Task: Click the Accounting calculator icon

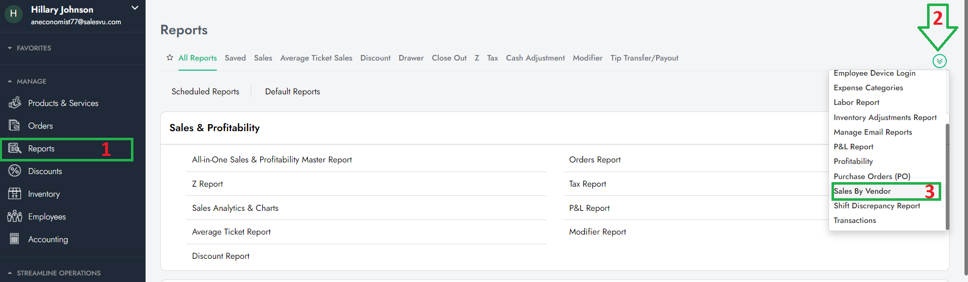Action: coord(15,239)
